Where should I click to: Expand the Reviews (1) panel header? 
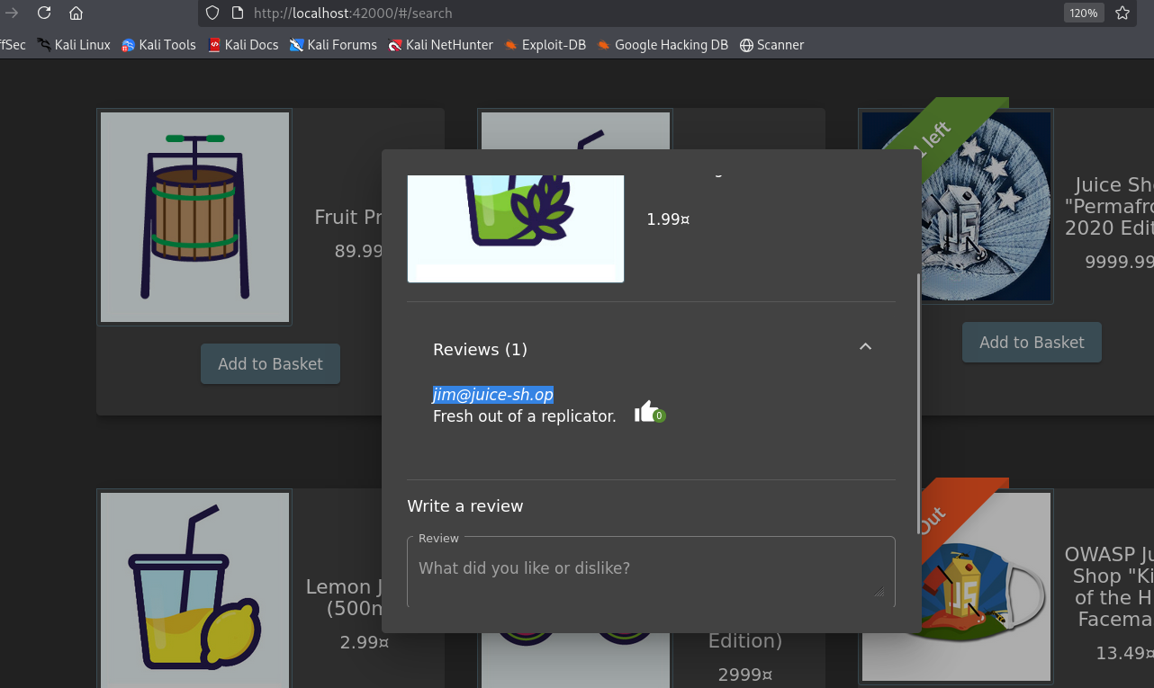[x=480, y=349]
